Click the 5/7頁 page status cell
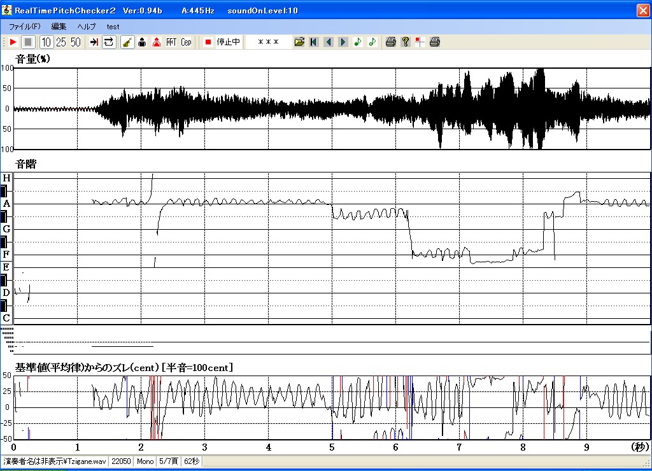 pyautogui.click(x=169, y=461)
